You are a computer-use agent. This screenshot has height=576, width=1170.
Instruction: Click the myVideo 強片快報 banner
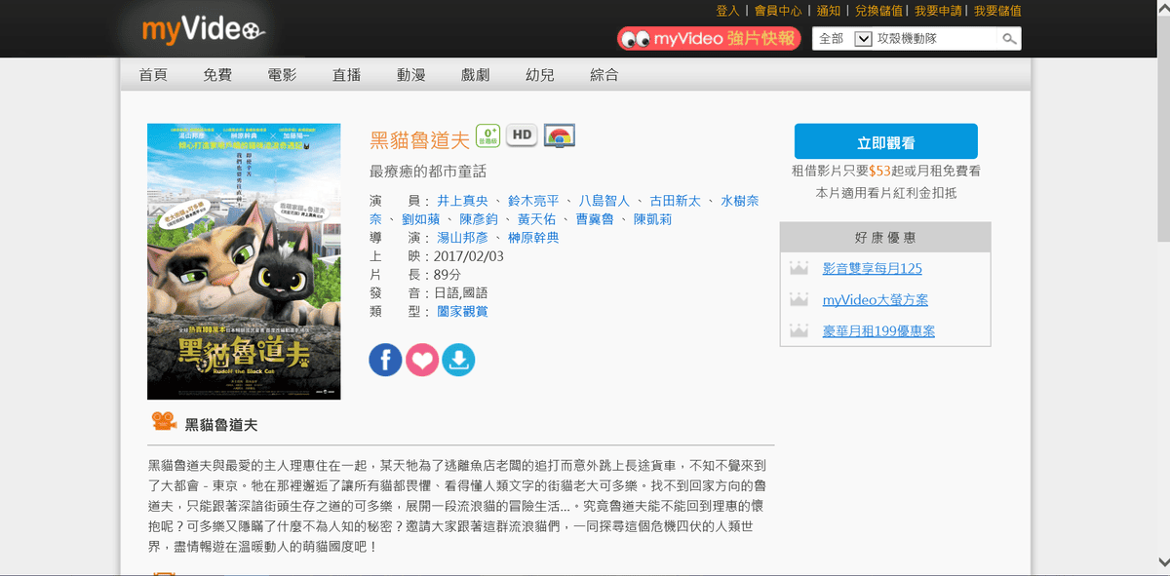pyautogui.click(x=709, y=39)
